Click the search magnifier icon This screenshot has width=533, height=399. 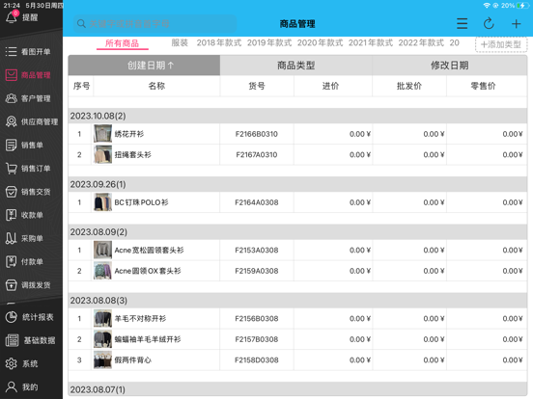point(81,23)
